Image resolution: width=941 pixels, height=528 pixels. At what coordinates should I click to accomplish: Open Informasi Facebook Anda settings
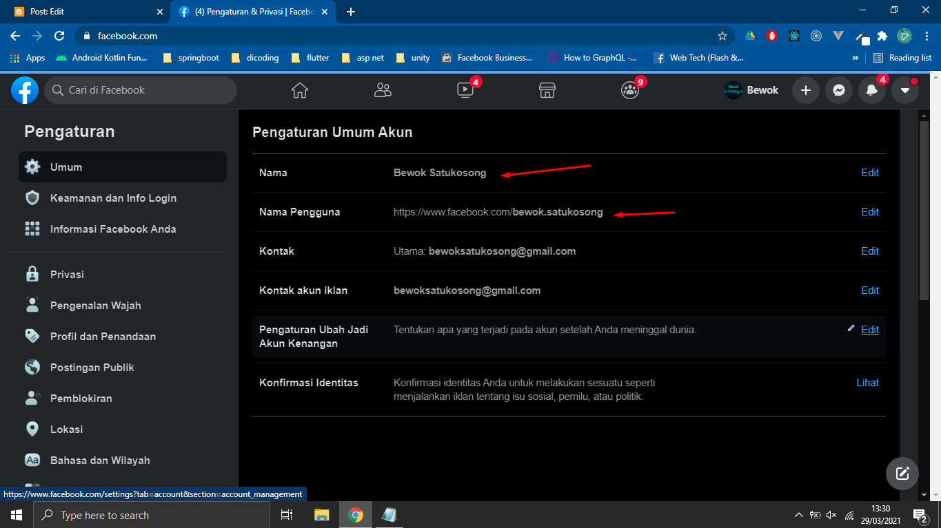[x=123, y=229]
